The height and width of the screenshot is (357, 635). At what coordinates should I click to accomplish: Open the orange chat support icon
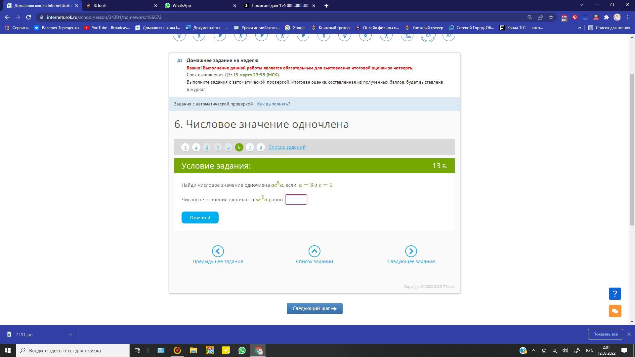(x=615, y=311)
